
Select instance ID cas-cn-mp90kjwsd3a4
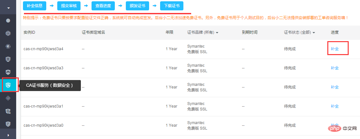[x=43, y=49]
